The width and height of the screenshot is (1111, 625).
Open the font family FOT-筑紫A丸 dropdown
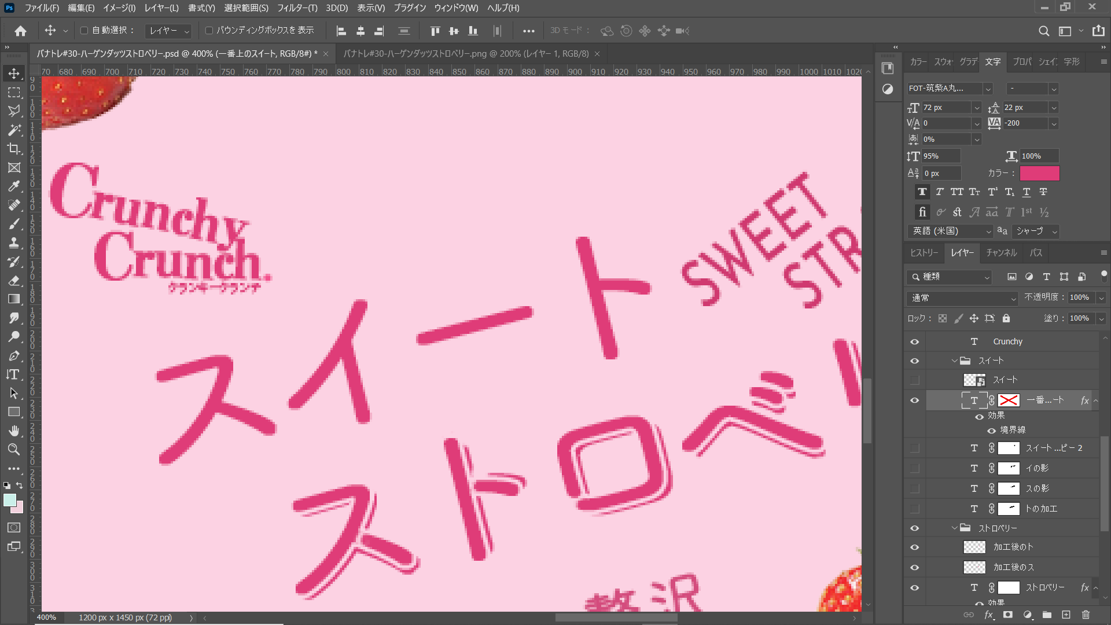[x=988, y=89]
